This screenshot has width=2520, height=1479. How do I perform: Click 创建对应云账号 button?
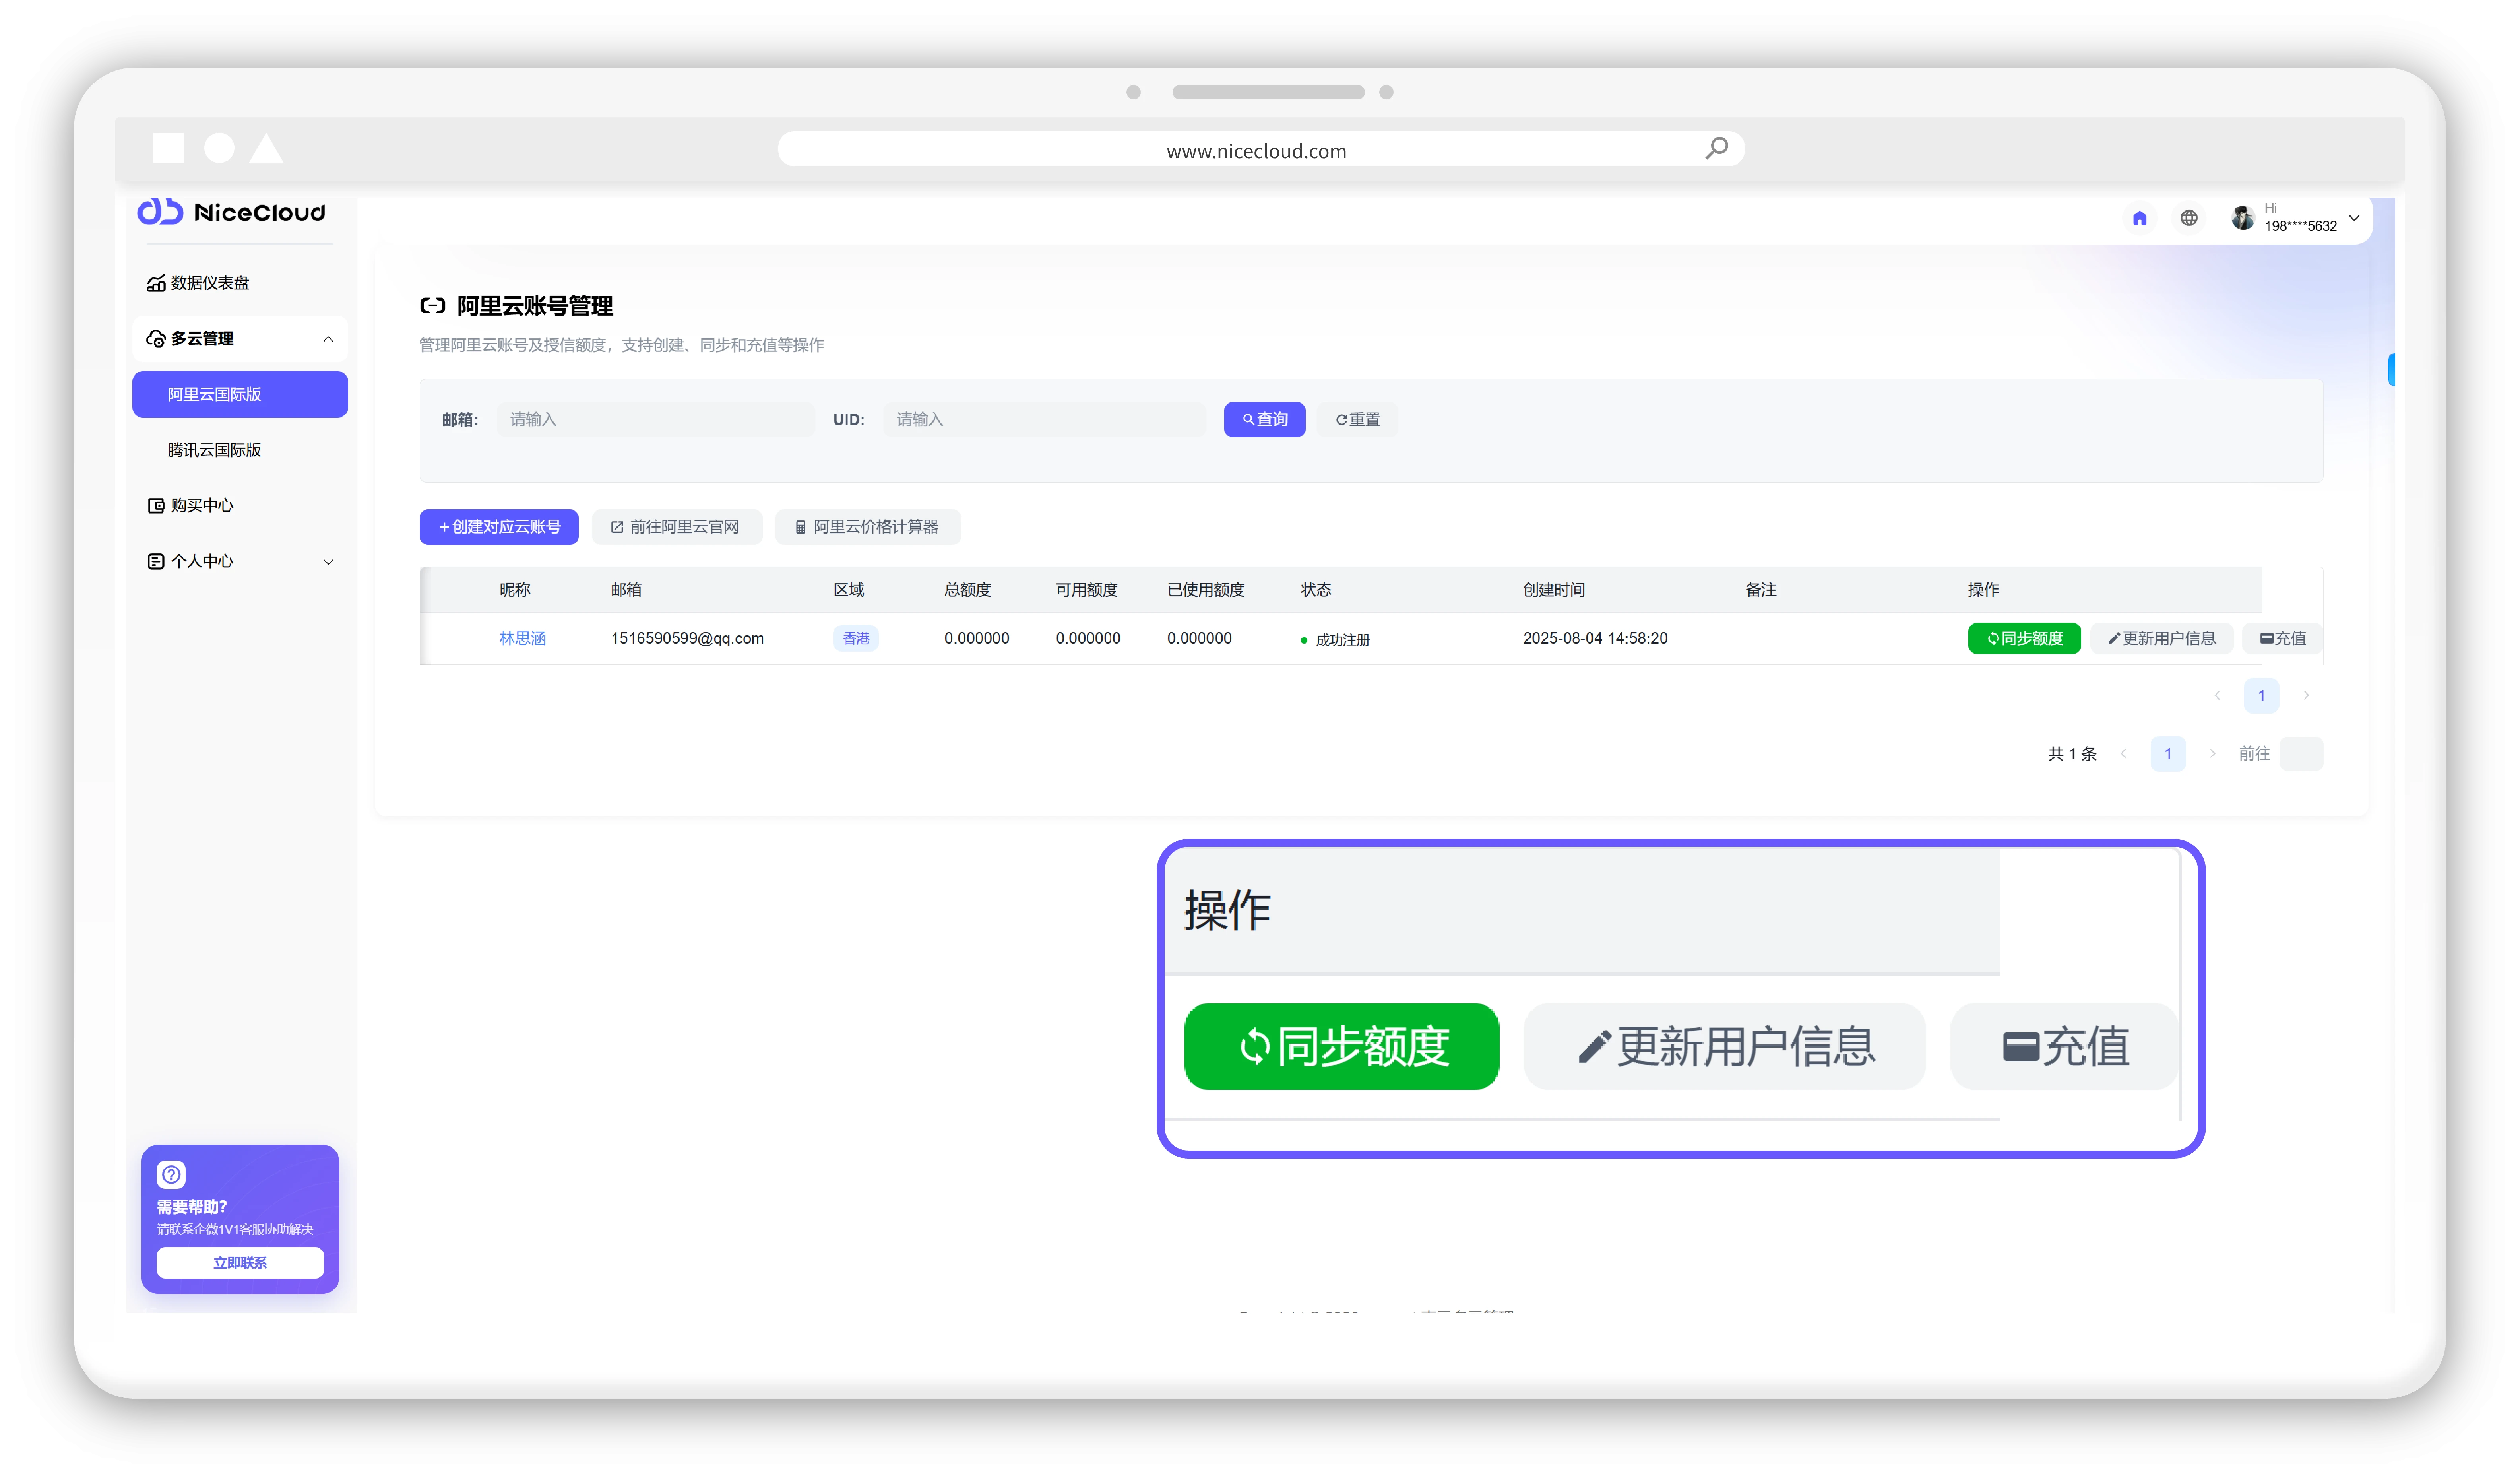coord(499,527)
